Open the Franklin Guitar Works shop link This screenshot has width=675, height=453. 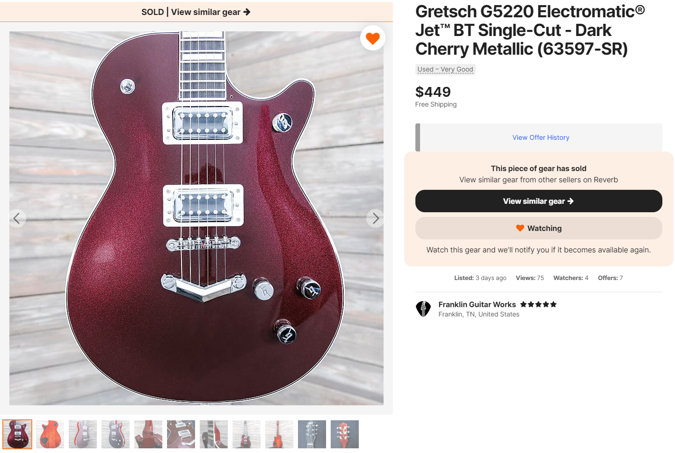(477, 304)
